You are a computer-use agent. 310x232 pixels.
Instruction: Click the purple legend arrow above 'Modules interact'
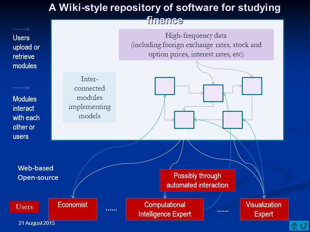(x=21, y=88)
